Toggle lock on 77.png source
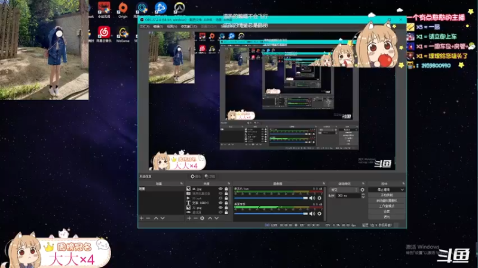The height and width of the screenshot is (268, 478). point(226,207)
